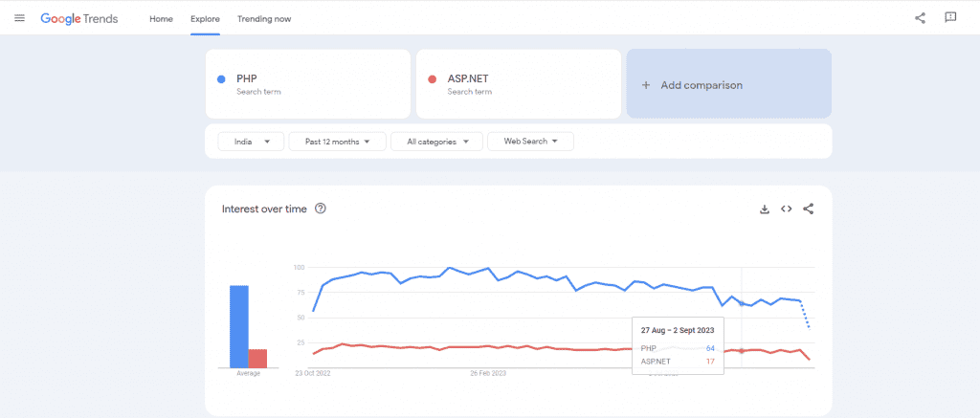
Task: Open the All categories dropdown
Action: 436,142
